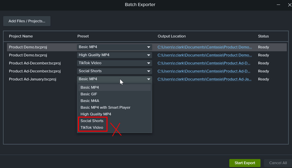The width and height of the screenshot is (292, 168).
Task: Click the Status column header
Action: (x=263, y=36)
